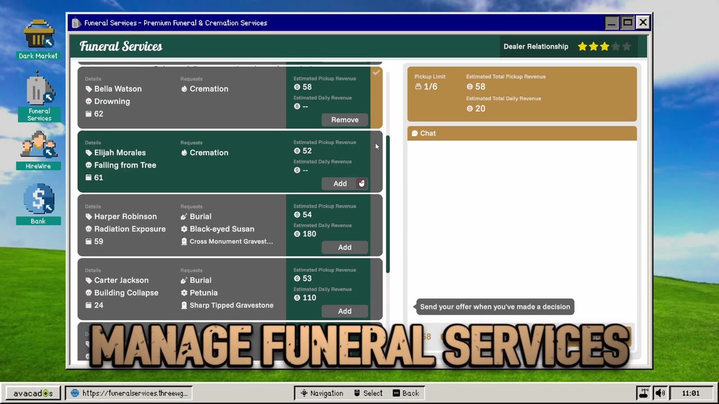The height and width of the screenshot is (404, 719).
Task: Click the Navigation control hint in taskbar
Action: click(x=321, y=393)
